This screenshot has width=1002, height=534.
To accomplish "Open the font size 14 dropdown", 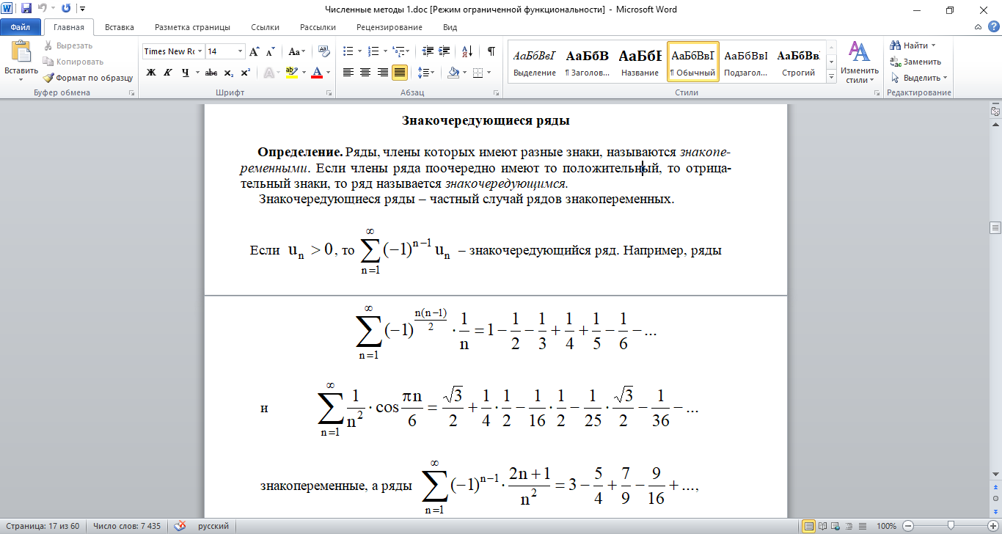I will (x=240, y=51).
